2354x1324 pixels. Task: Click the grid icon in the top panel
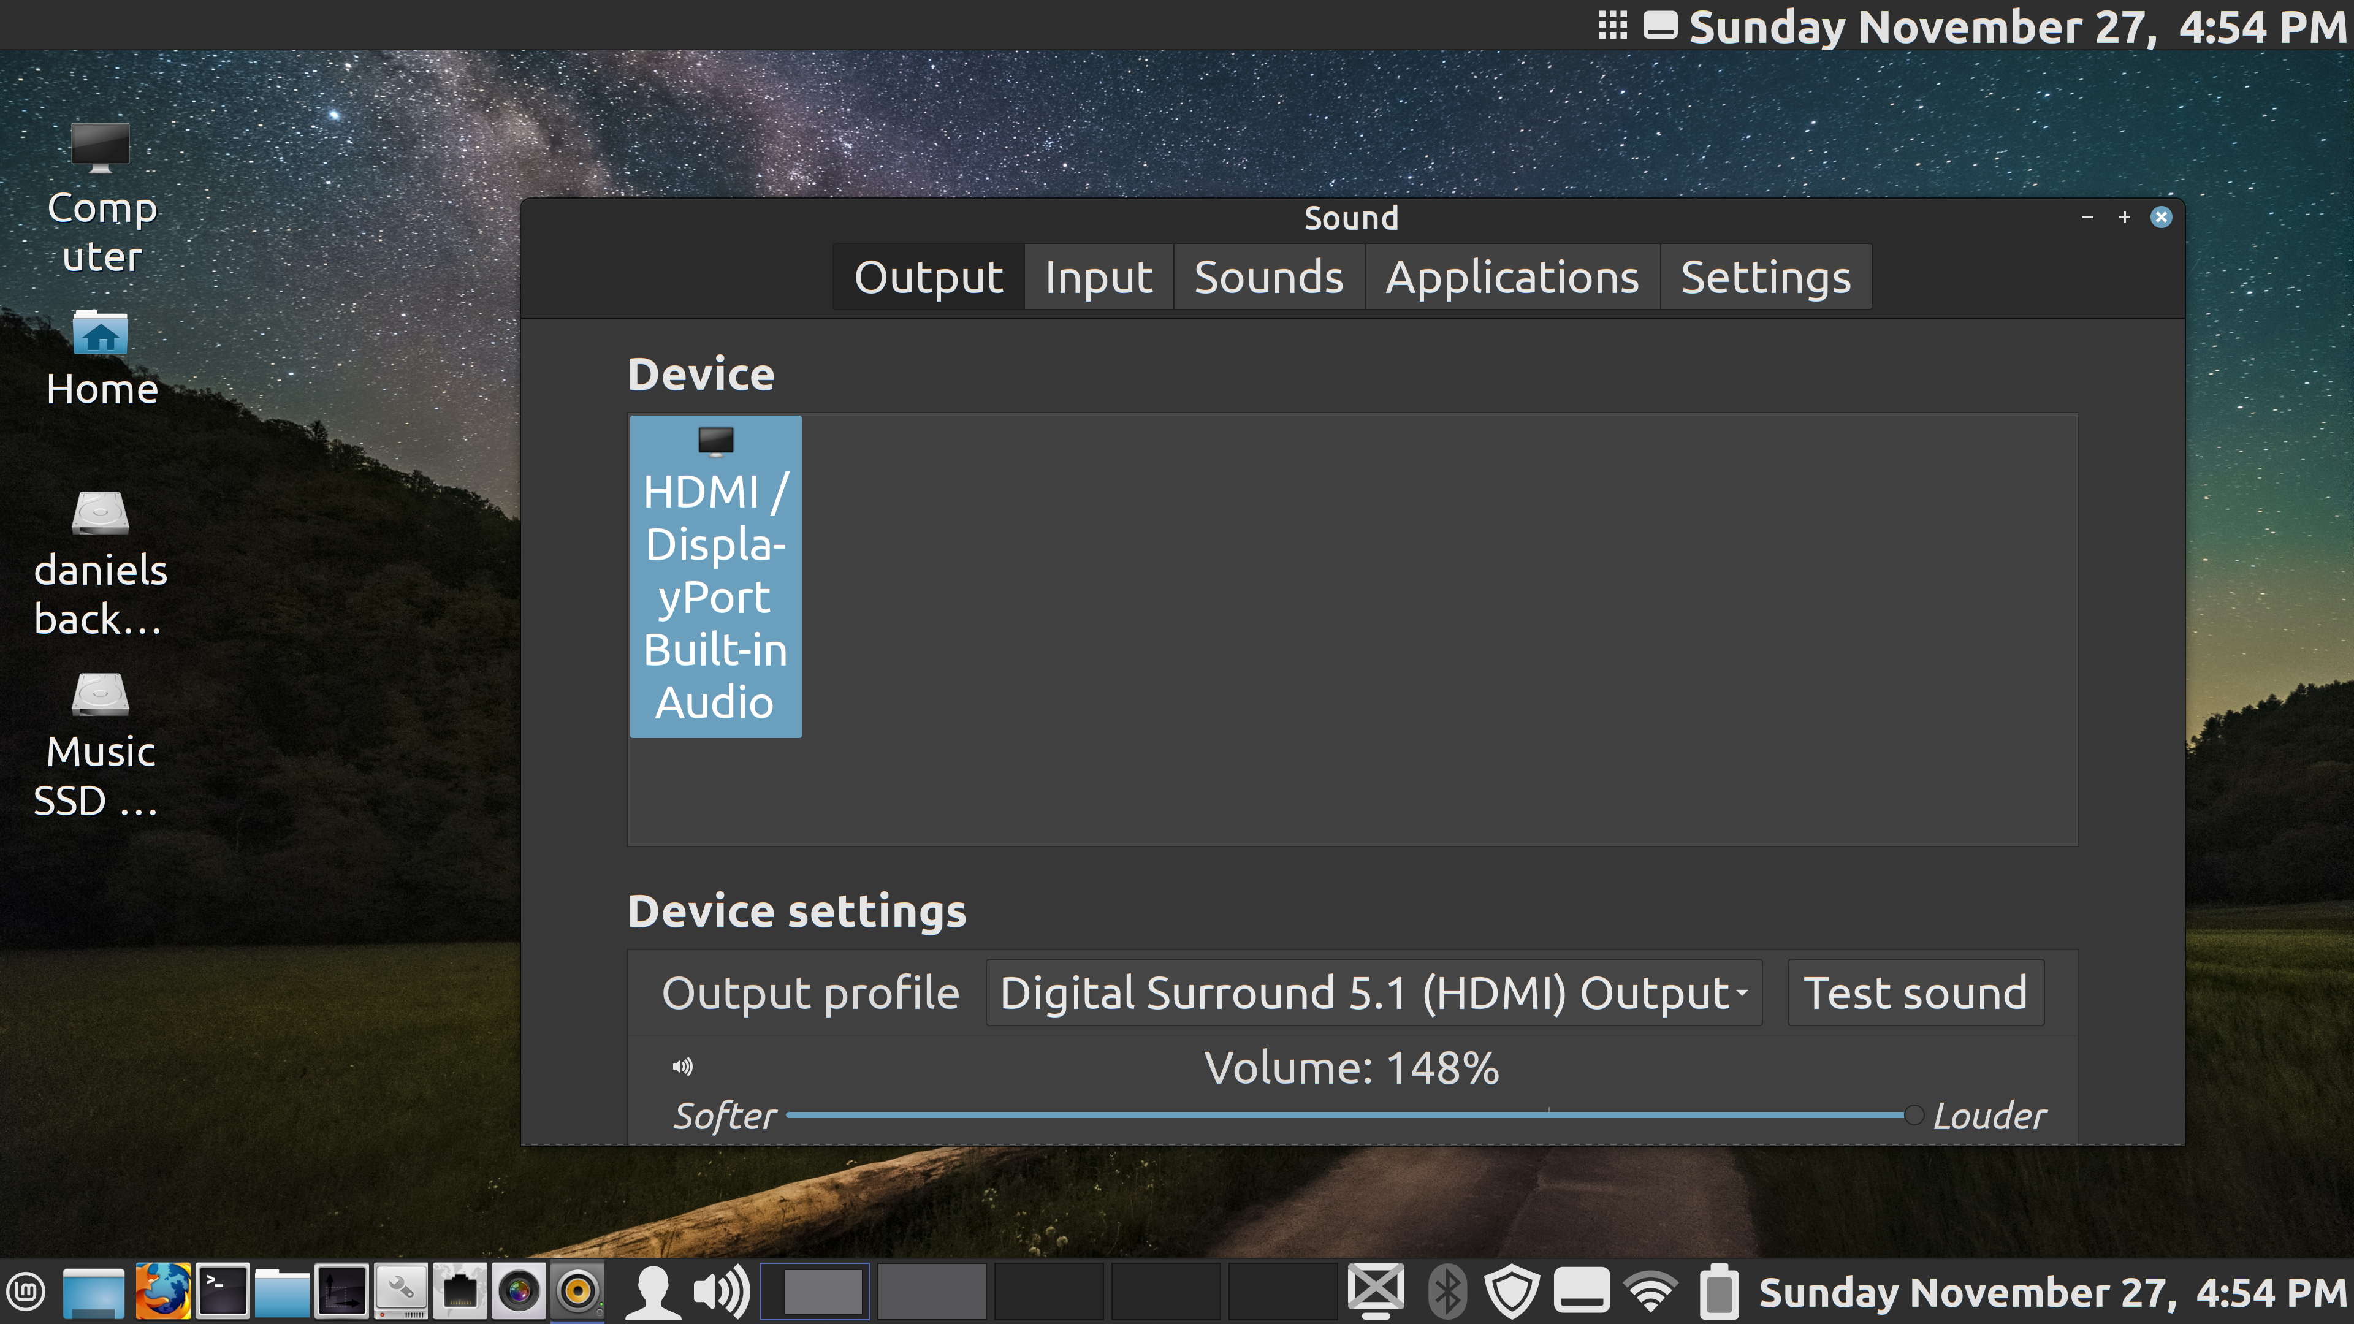1613,26
